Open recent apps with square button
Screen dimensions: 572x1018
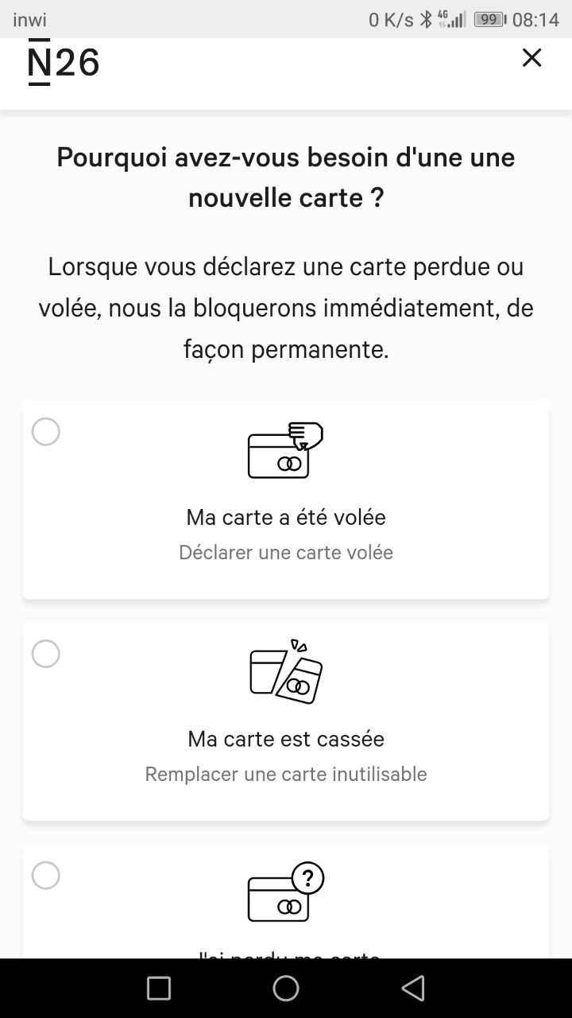[159, 988]
